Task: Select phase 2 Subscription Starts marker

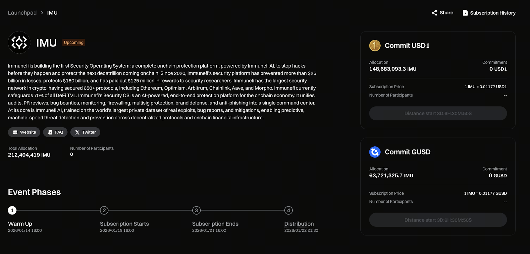Action: (104, 210)
